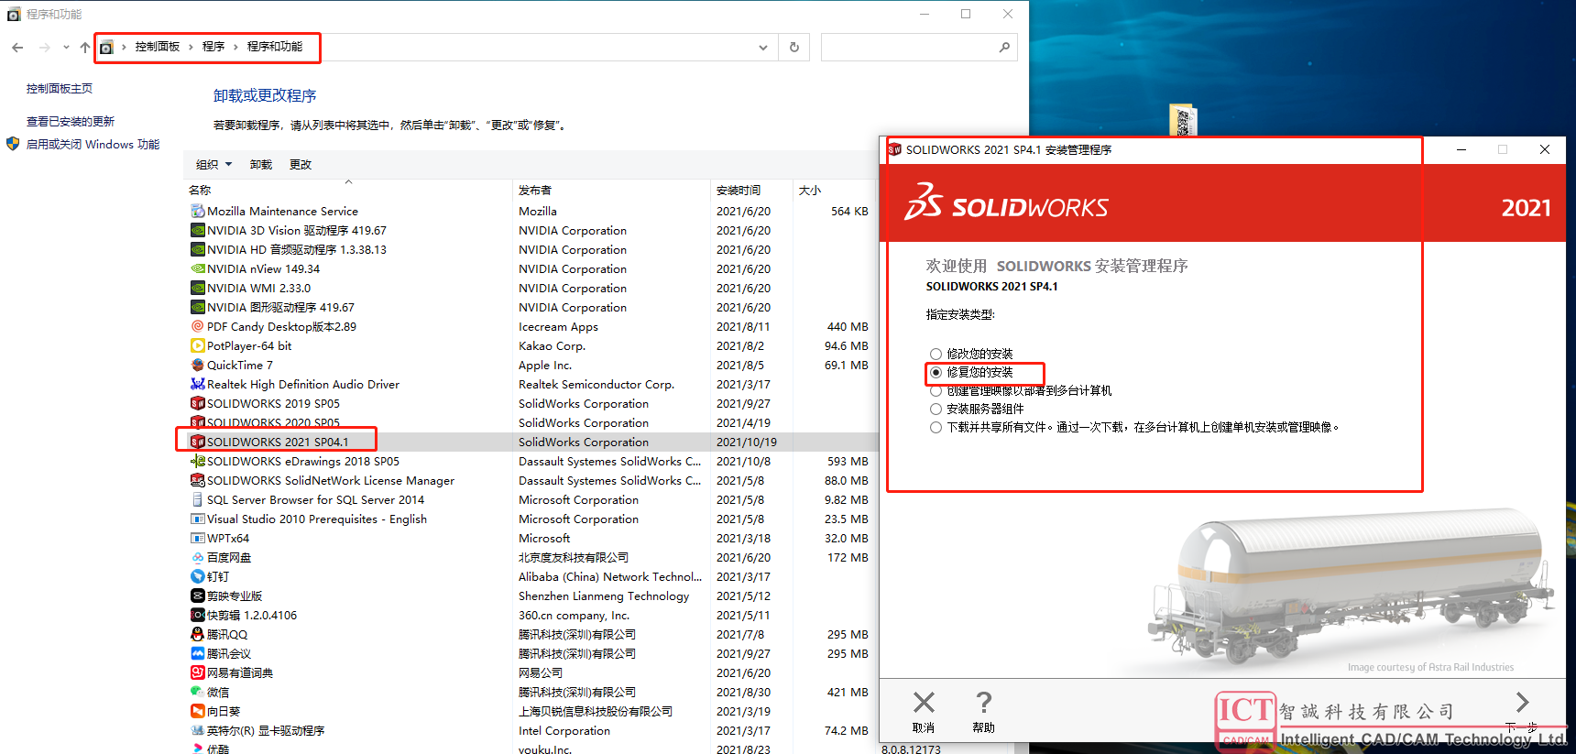The width and height of the screenshot is (1576, 754).
Task: Click the 腾讯会议 program icon
Action: [x=197, y=653]
